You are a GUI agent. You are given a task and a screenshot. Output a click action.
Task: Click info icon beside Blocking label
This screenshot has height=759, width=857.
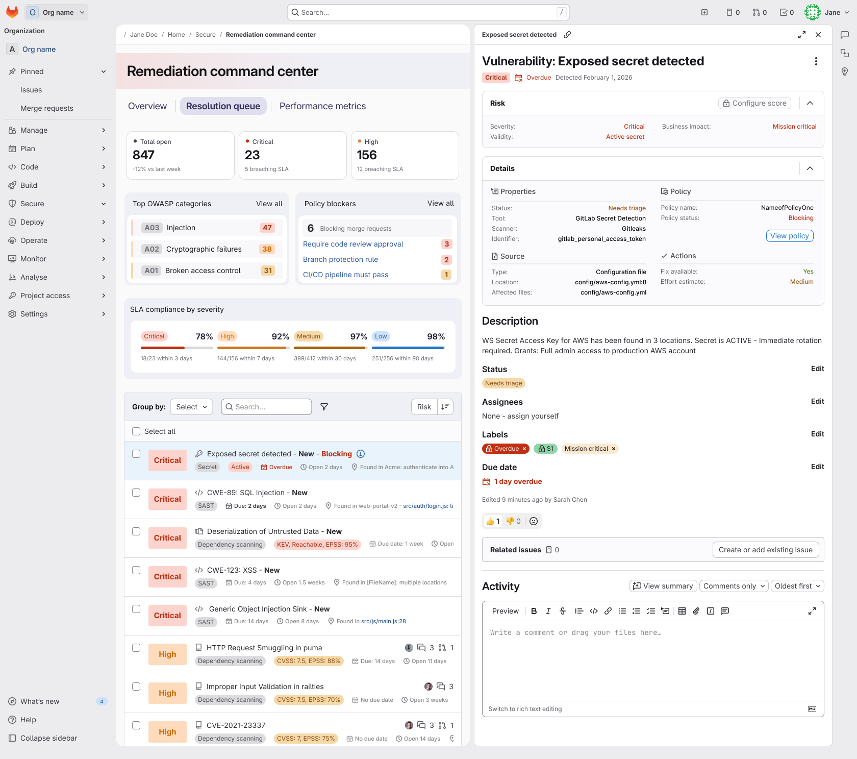pos(361,454)
